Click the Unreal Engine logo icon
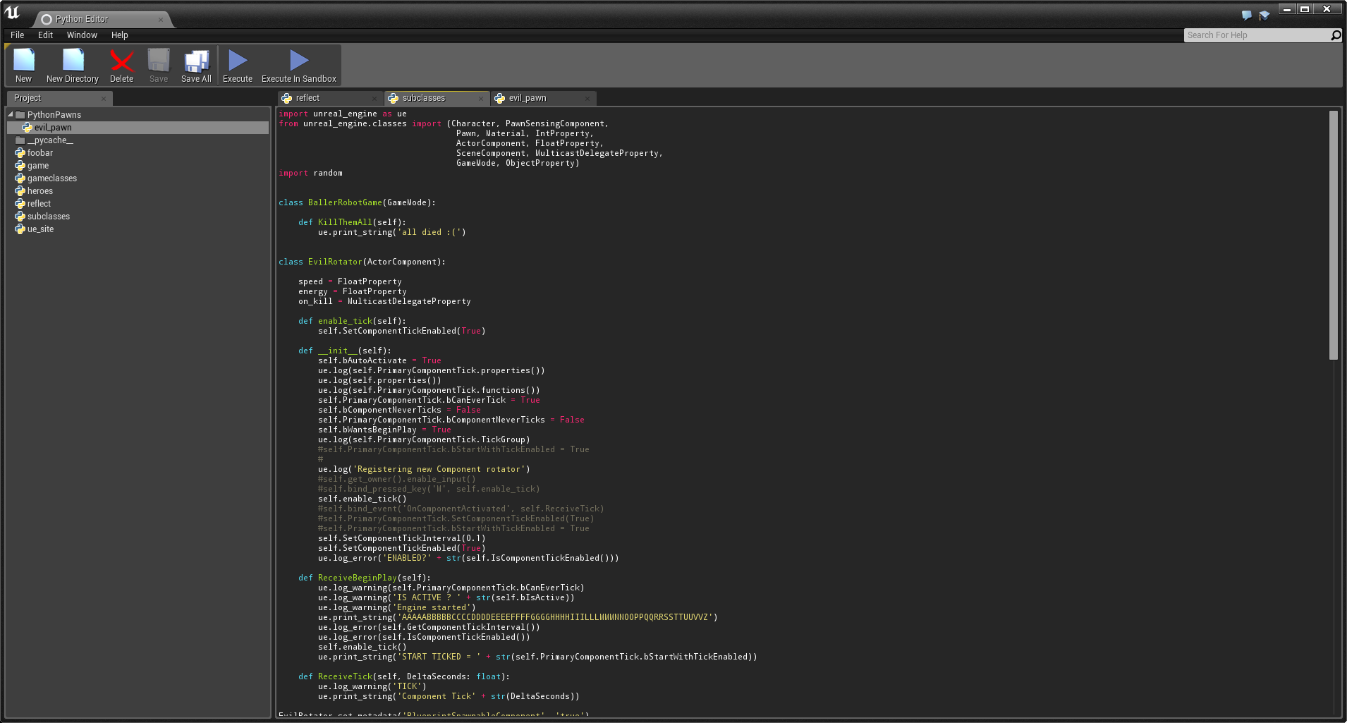Image resolution: width=1347 pixels, height=723 pixels. (13, 11)
